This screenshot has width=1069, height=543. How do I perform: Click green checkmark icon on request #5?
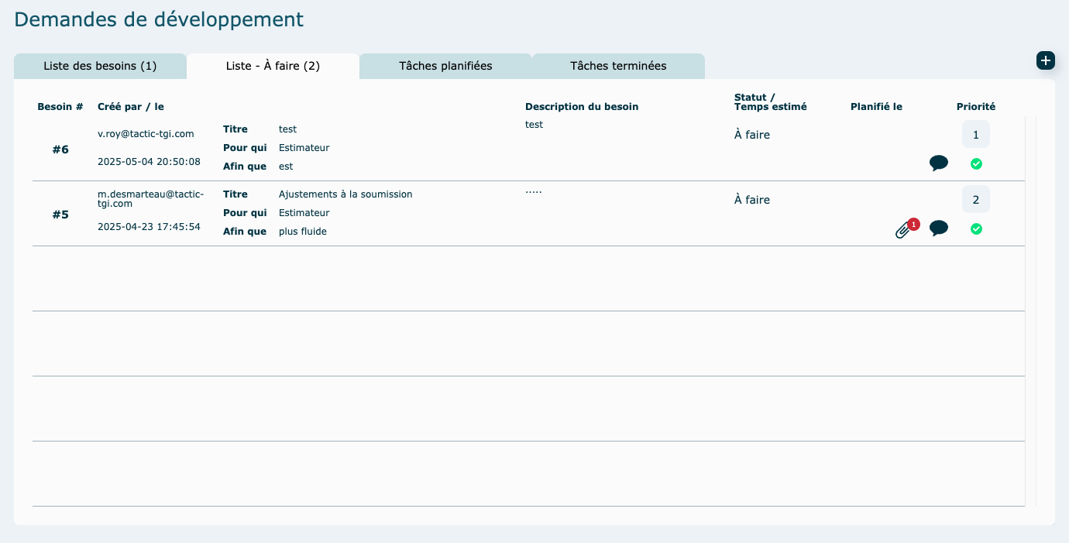click(976, 229)
